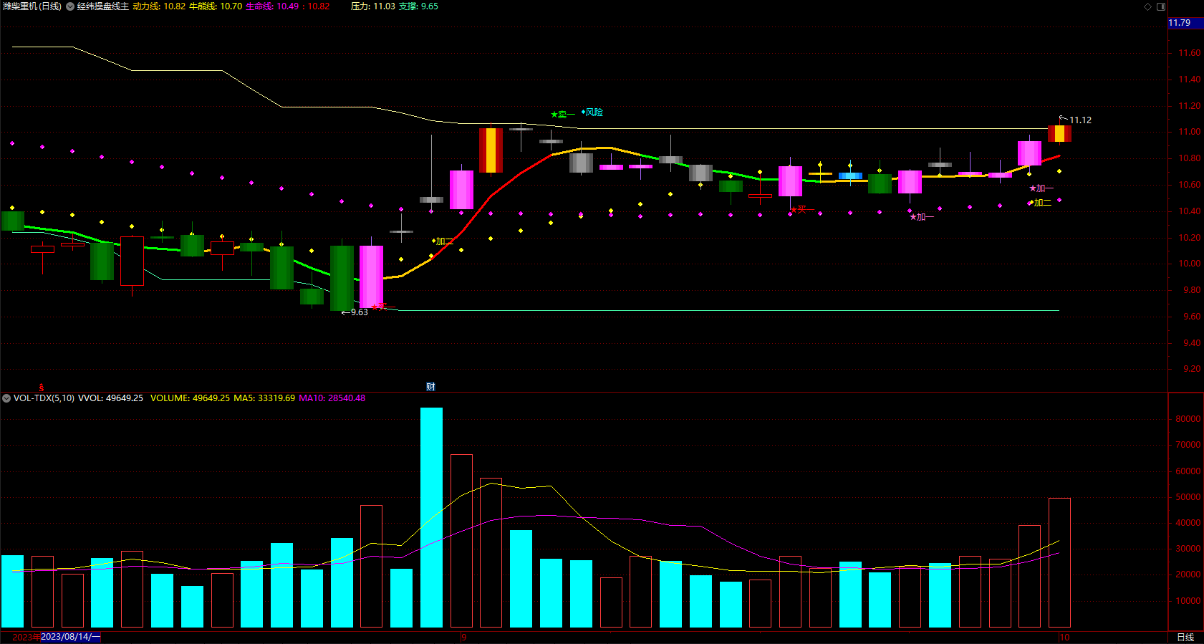Click the 潍柴重机(日线) stock title
The height and width of the screenshot is (644, 1204).
coord(32,6)
